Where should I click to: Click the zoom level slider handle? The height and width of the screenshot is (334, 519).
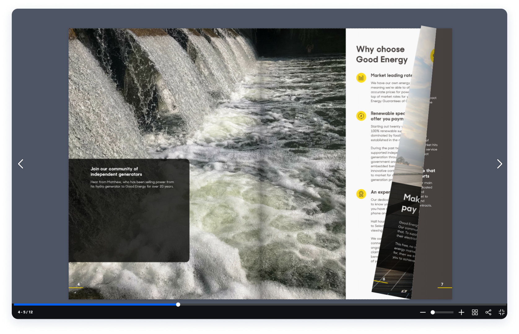[433, 312]
